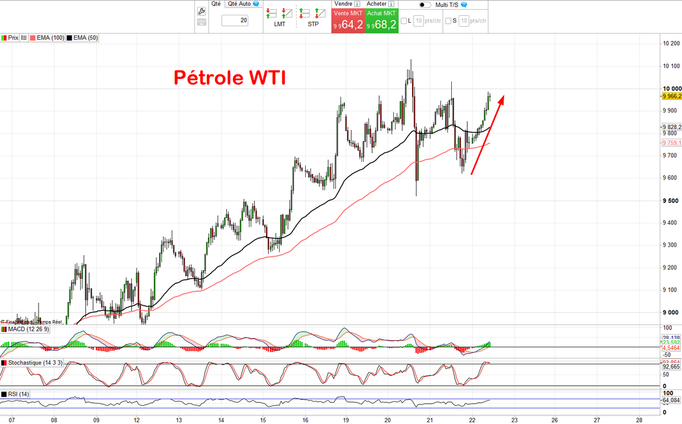Click the L pts/ctr value field
682x424 pixels.
418,21
